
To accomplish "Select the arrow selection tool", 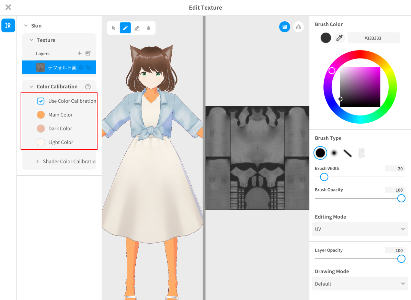I will pyautogui.click(x=114, y=28).
